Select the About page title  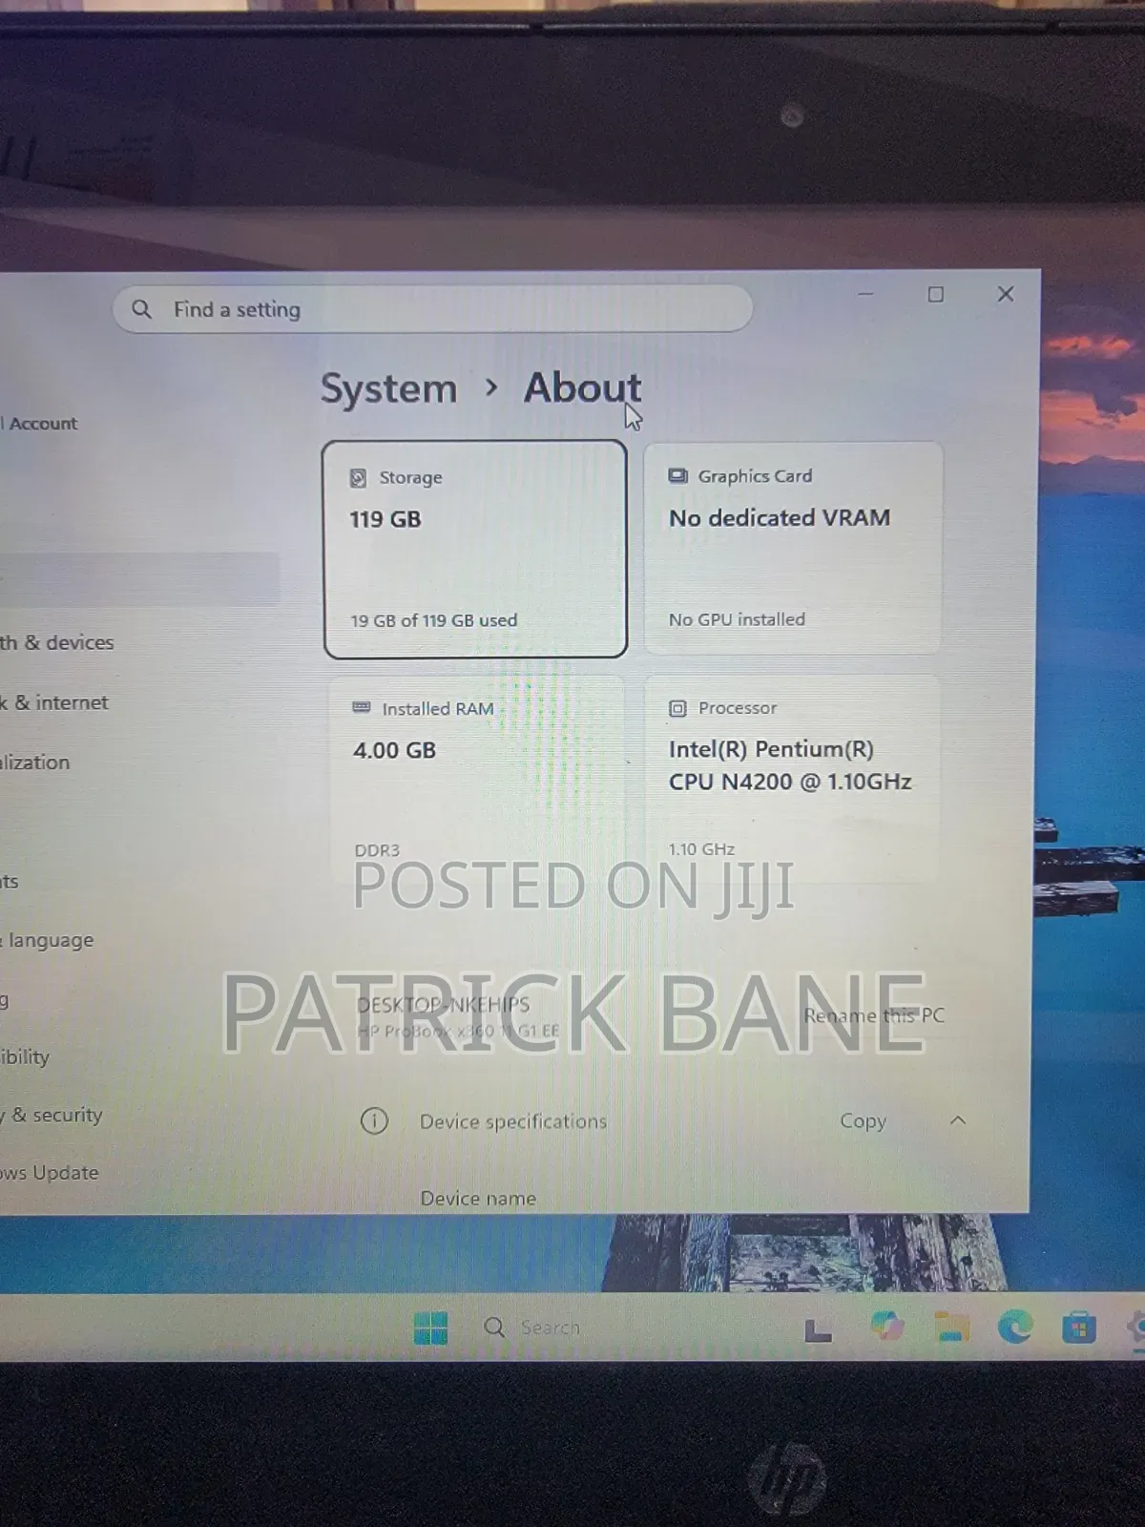[582, 387]
